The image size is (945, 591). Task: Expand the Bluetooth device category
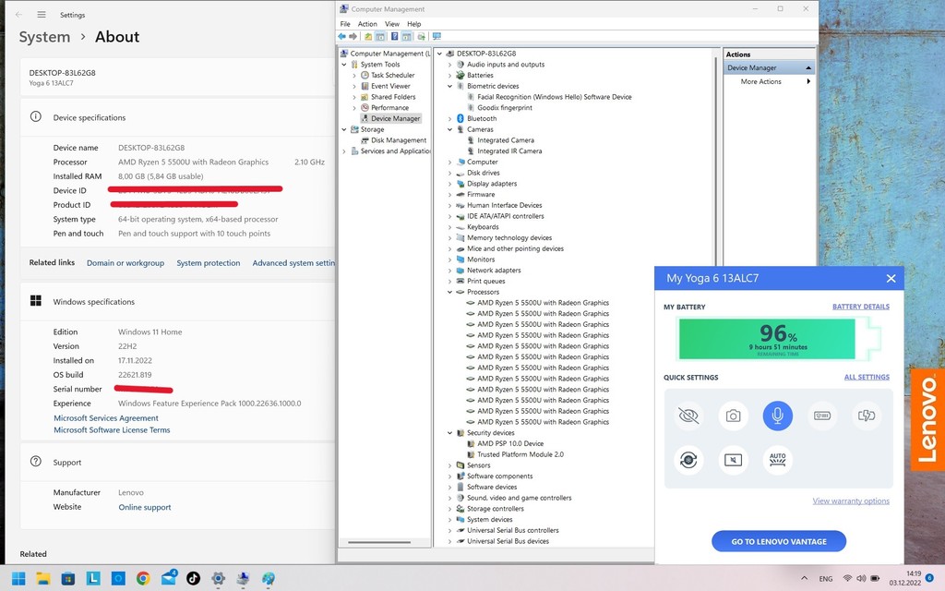coord(449,119)
